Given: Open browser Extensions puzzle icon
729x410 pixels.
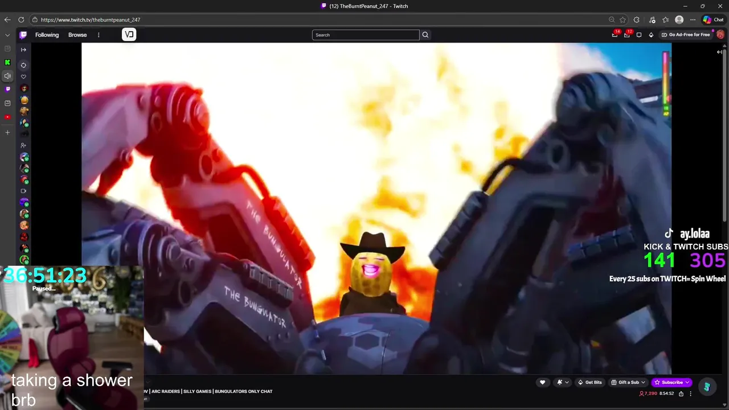Looking at the screenshot, I should [637, 19].
